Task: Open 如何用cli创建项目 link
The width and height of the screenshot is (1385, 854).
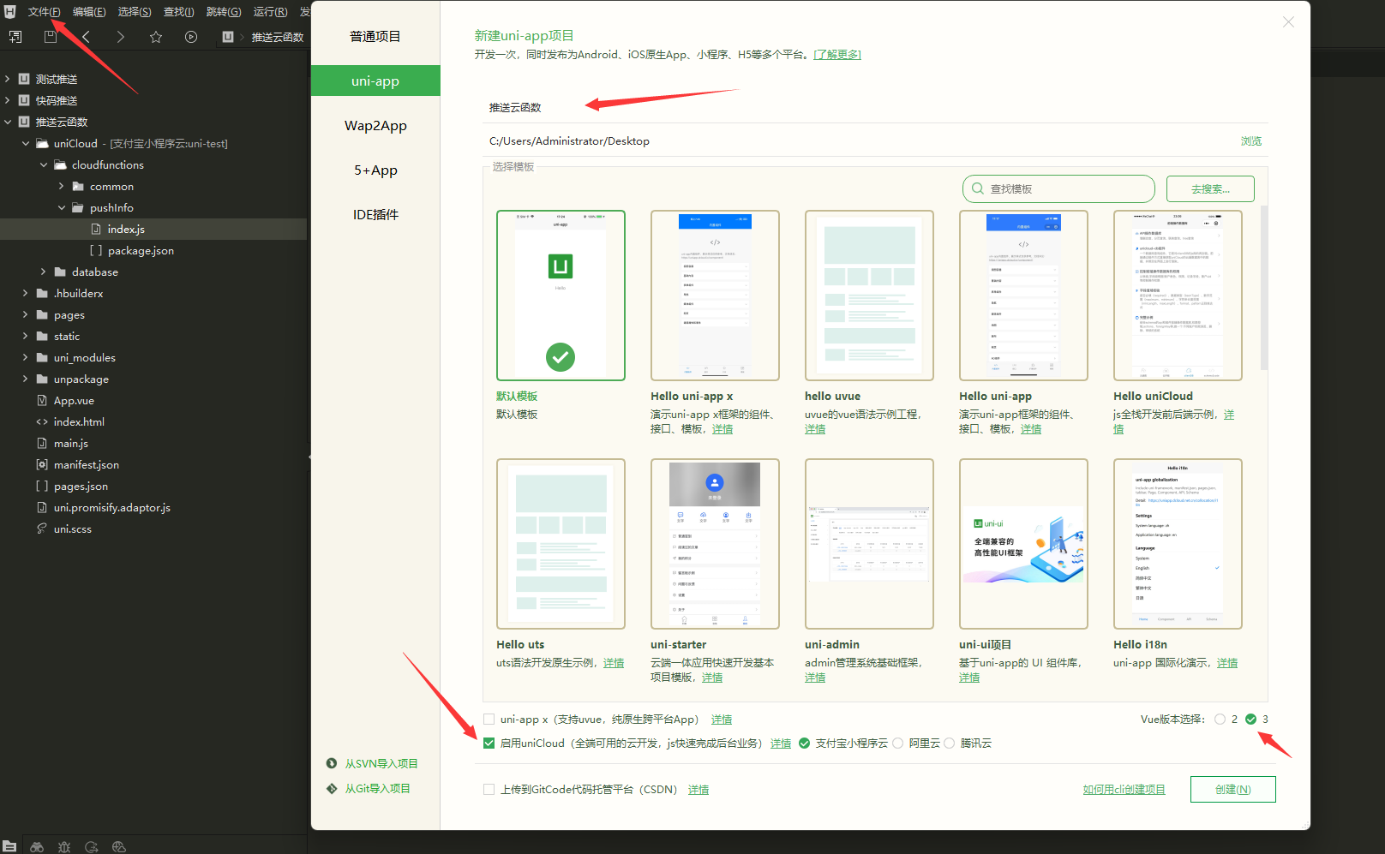Action: (x=1124, y=790)
